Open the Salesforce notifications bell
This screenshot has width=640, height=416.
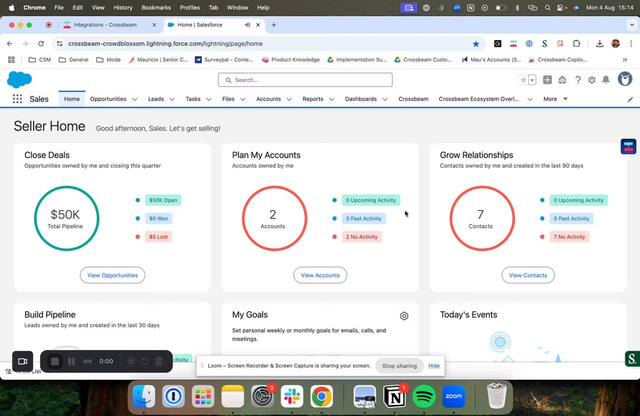(x=606, y=80)
